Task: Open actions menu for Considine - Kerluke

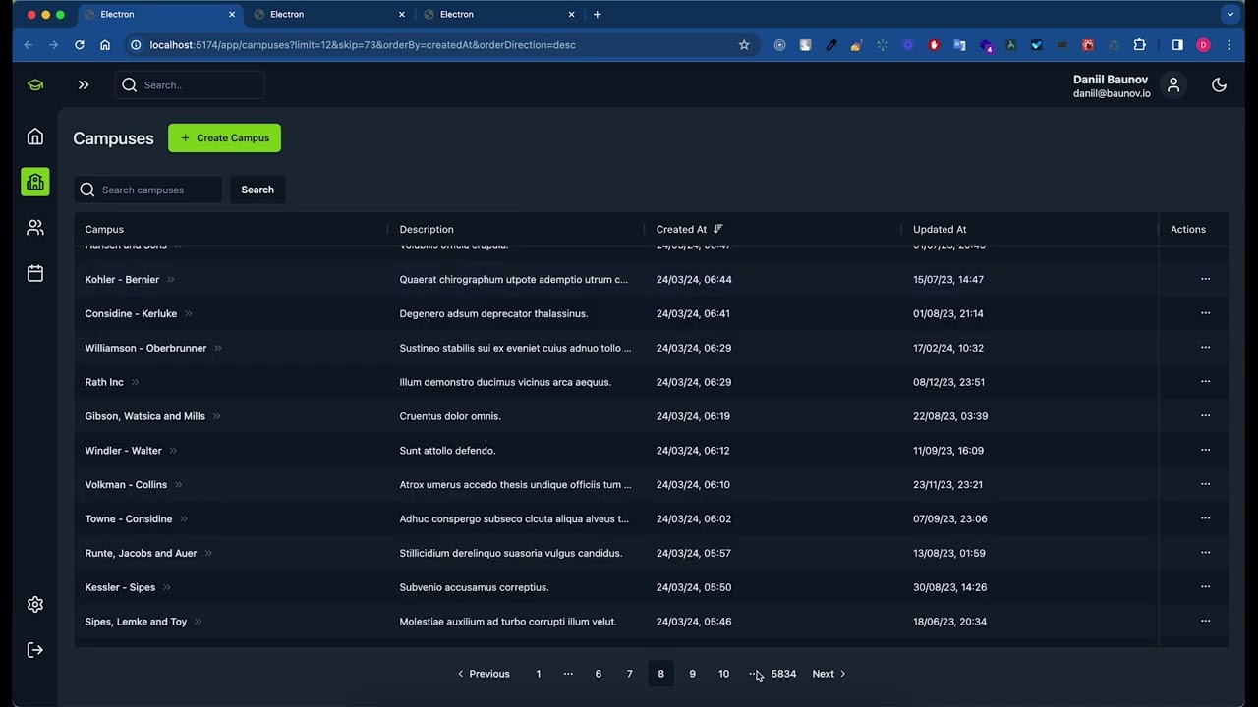Action: click(x=1205, y=313)
